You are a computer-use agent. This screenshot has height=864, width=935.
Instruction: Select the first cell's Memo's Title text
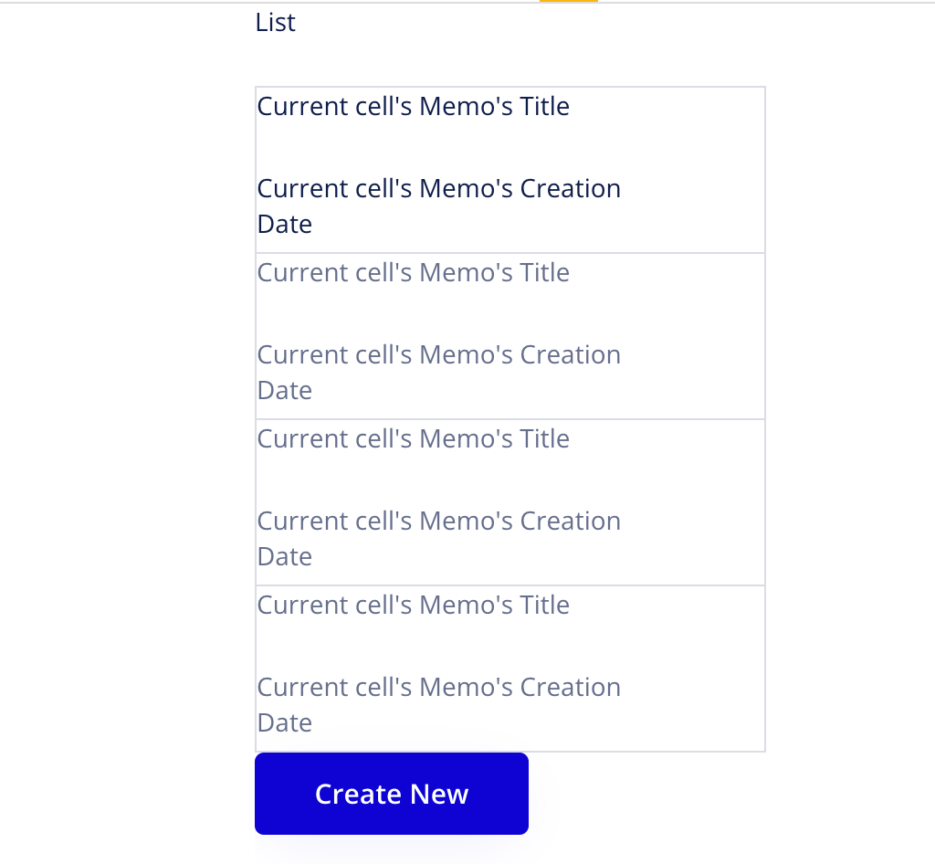click(x=413, y=107)
